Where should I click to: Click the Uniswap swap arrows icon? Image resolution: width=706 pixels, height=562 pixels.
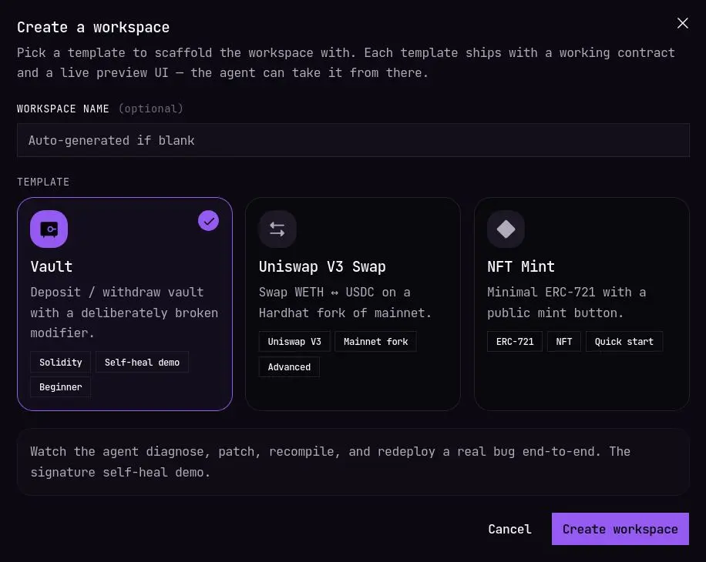point(277,229)
